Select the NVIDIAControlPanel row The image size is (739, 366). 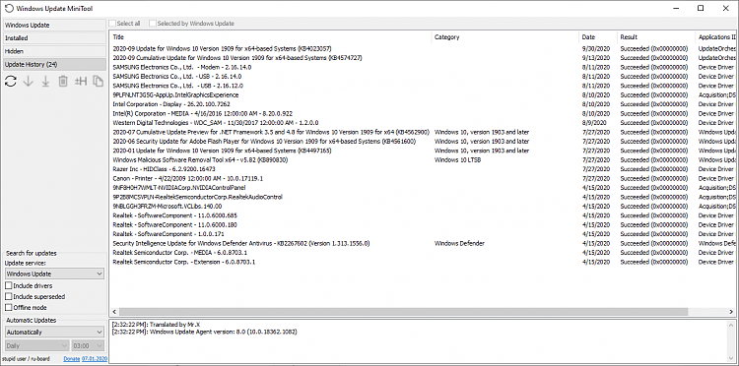424,188
